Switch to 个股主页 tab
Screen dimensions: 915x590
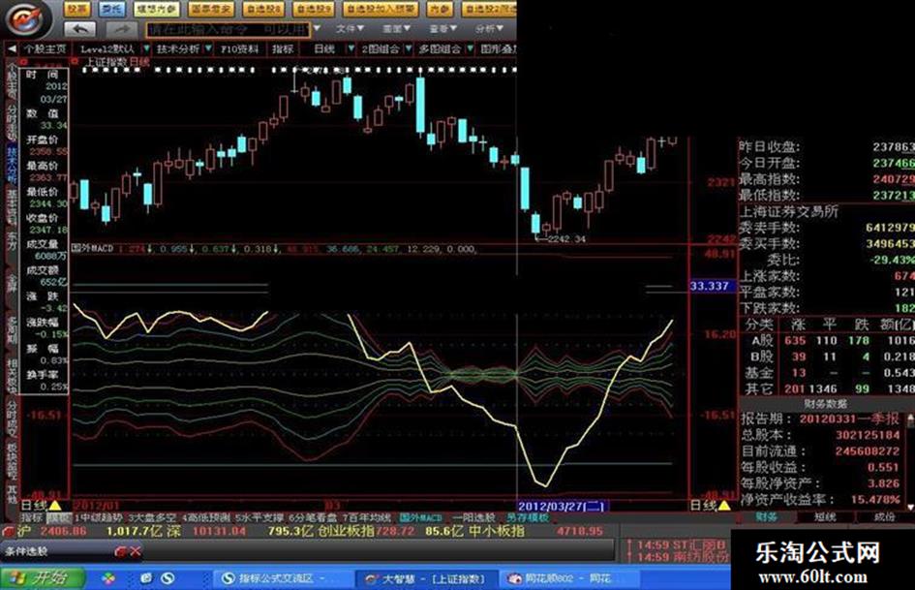pos(45,49)
